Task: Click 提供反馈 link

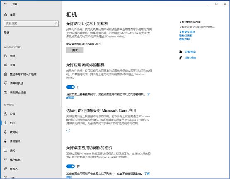Action: tap(190, 58)
